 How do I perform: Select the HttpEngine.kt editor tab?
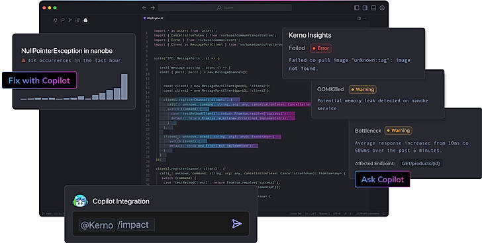pyautogui.click(x=154, y=18)
